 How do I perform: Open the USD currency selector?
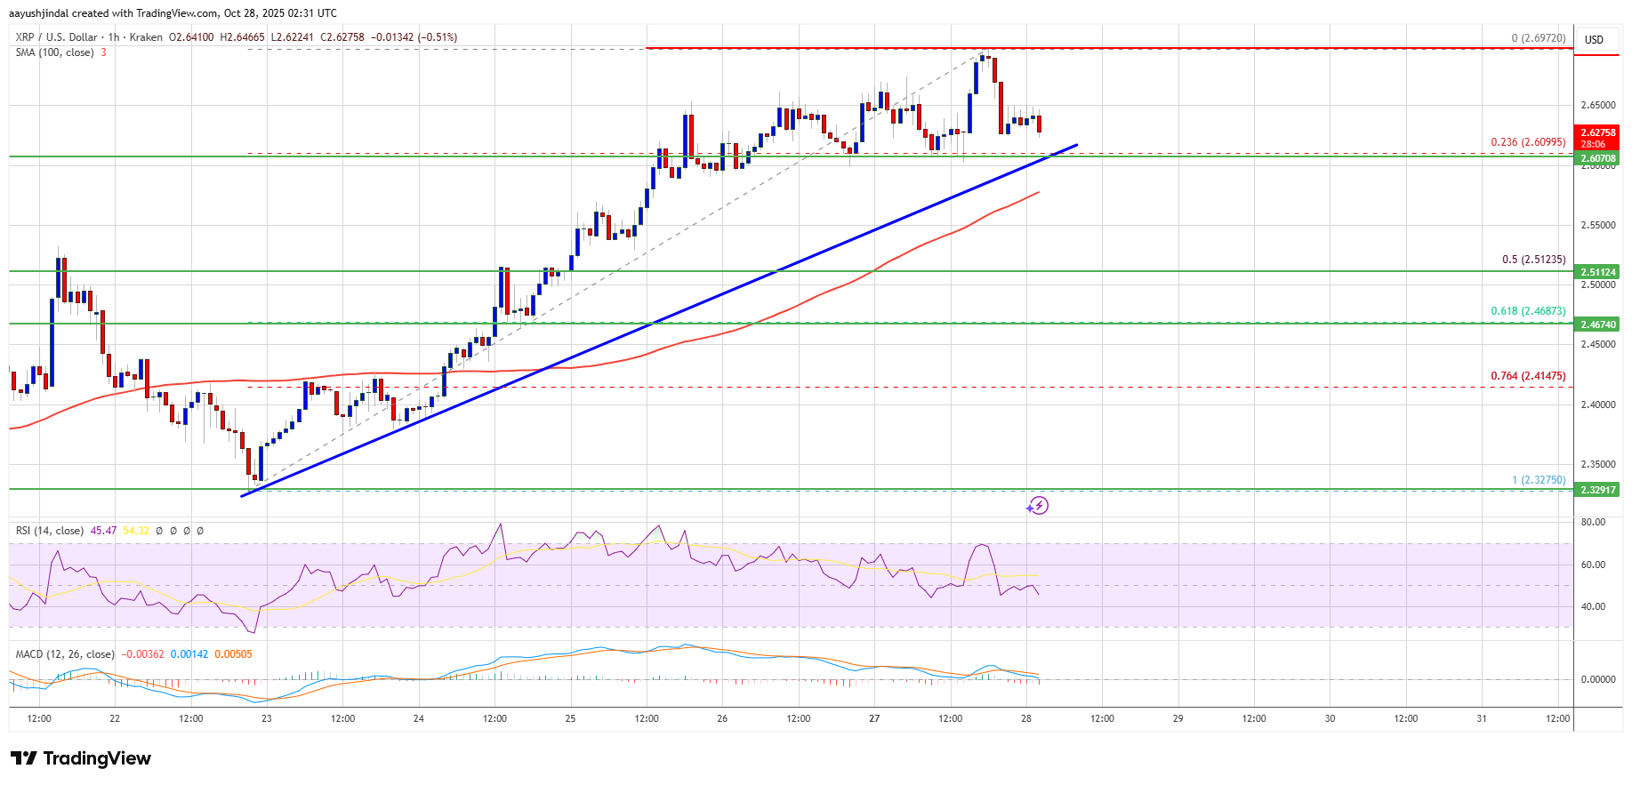[1594, 40]
